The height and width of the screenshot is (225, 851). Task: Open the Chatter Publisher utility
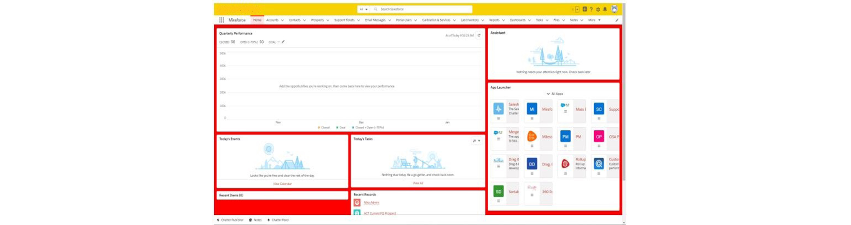(230, 220)
